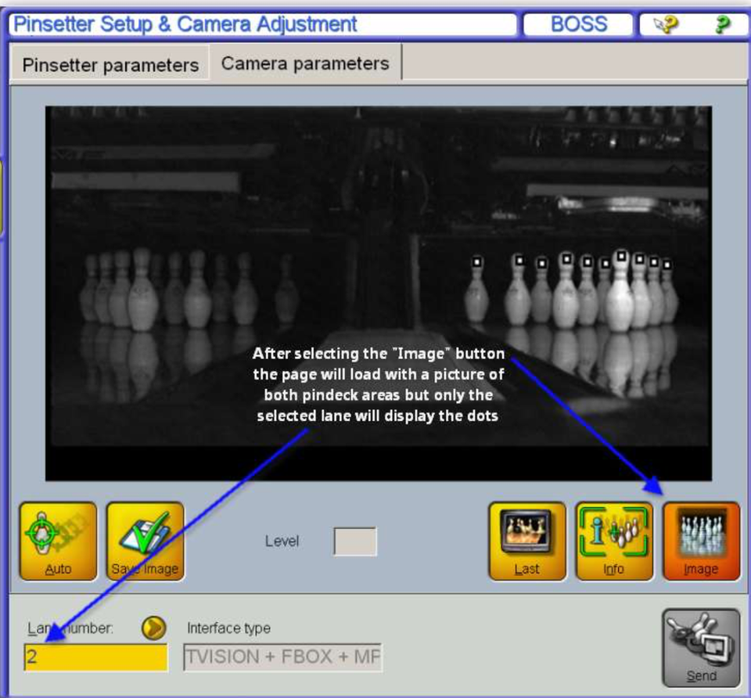Click the Auto calibration button

point(58,541)
